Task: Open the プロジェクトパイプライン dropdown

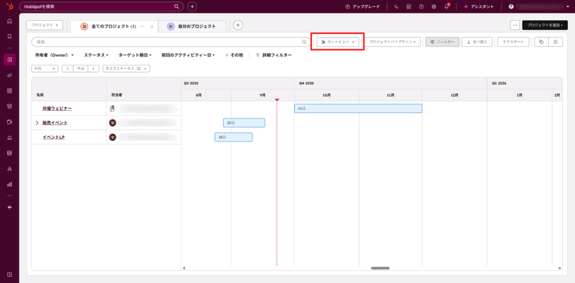Action: (393, 42)
